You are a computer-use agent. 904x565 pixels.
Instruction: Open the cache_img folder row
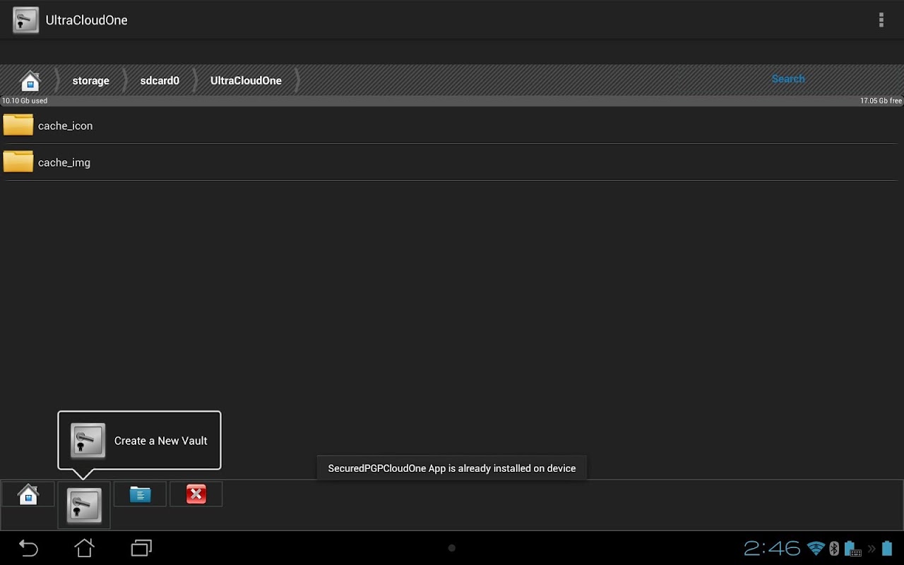[x=452, y=162]
